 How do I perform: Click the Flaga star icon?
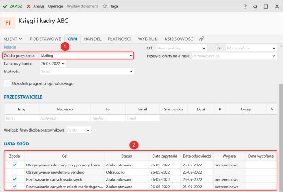coord(104,6)
